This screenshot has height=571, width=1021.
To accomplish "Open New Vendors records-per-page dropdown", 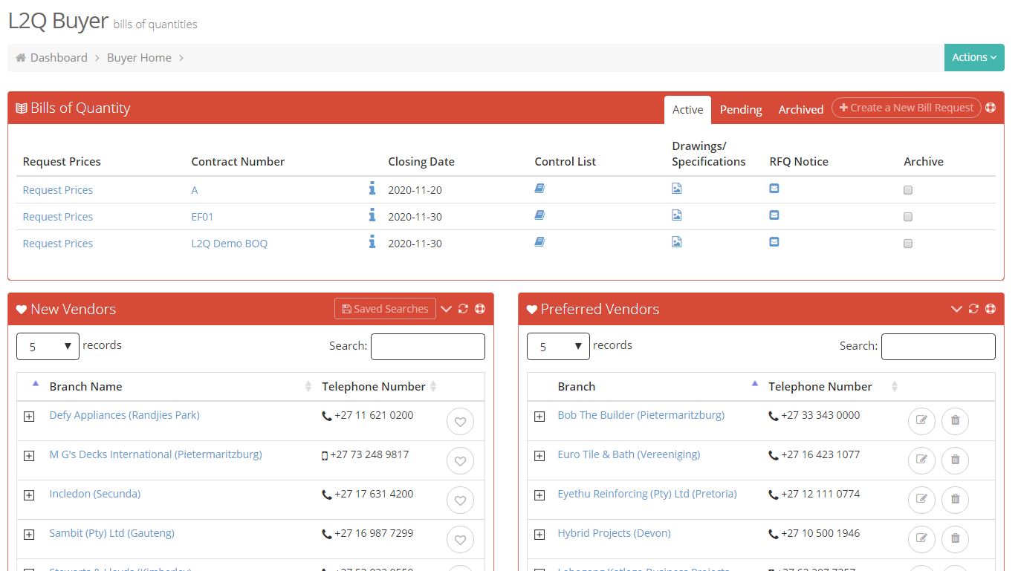I will click(48, 346).
